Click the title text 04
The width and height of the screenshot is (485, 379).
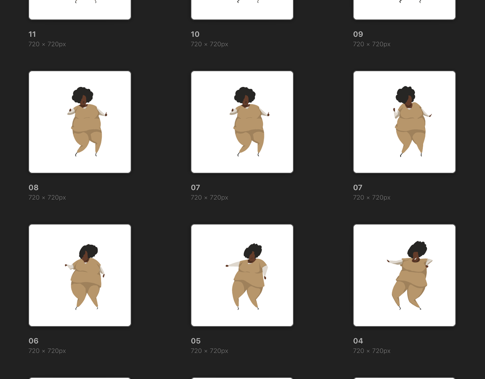tap(358, 341)
